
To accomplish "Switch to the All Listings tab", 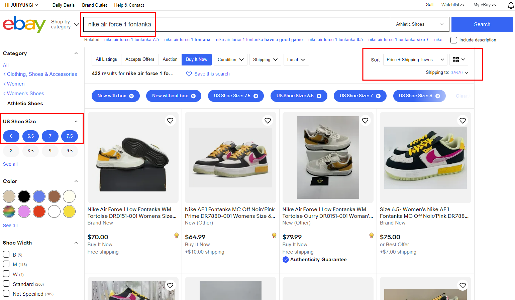I will [106, 59].
